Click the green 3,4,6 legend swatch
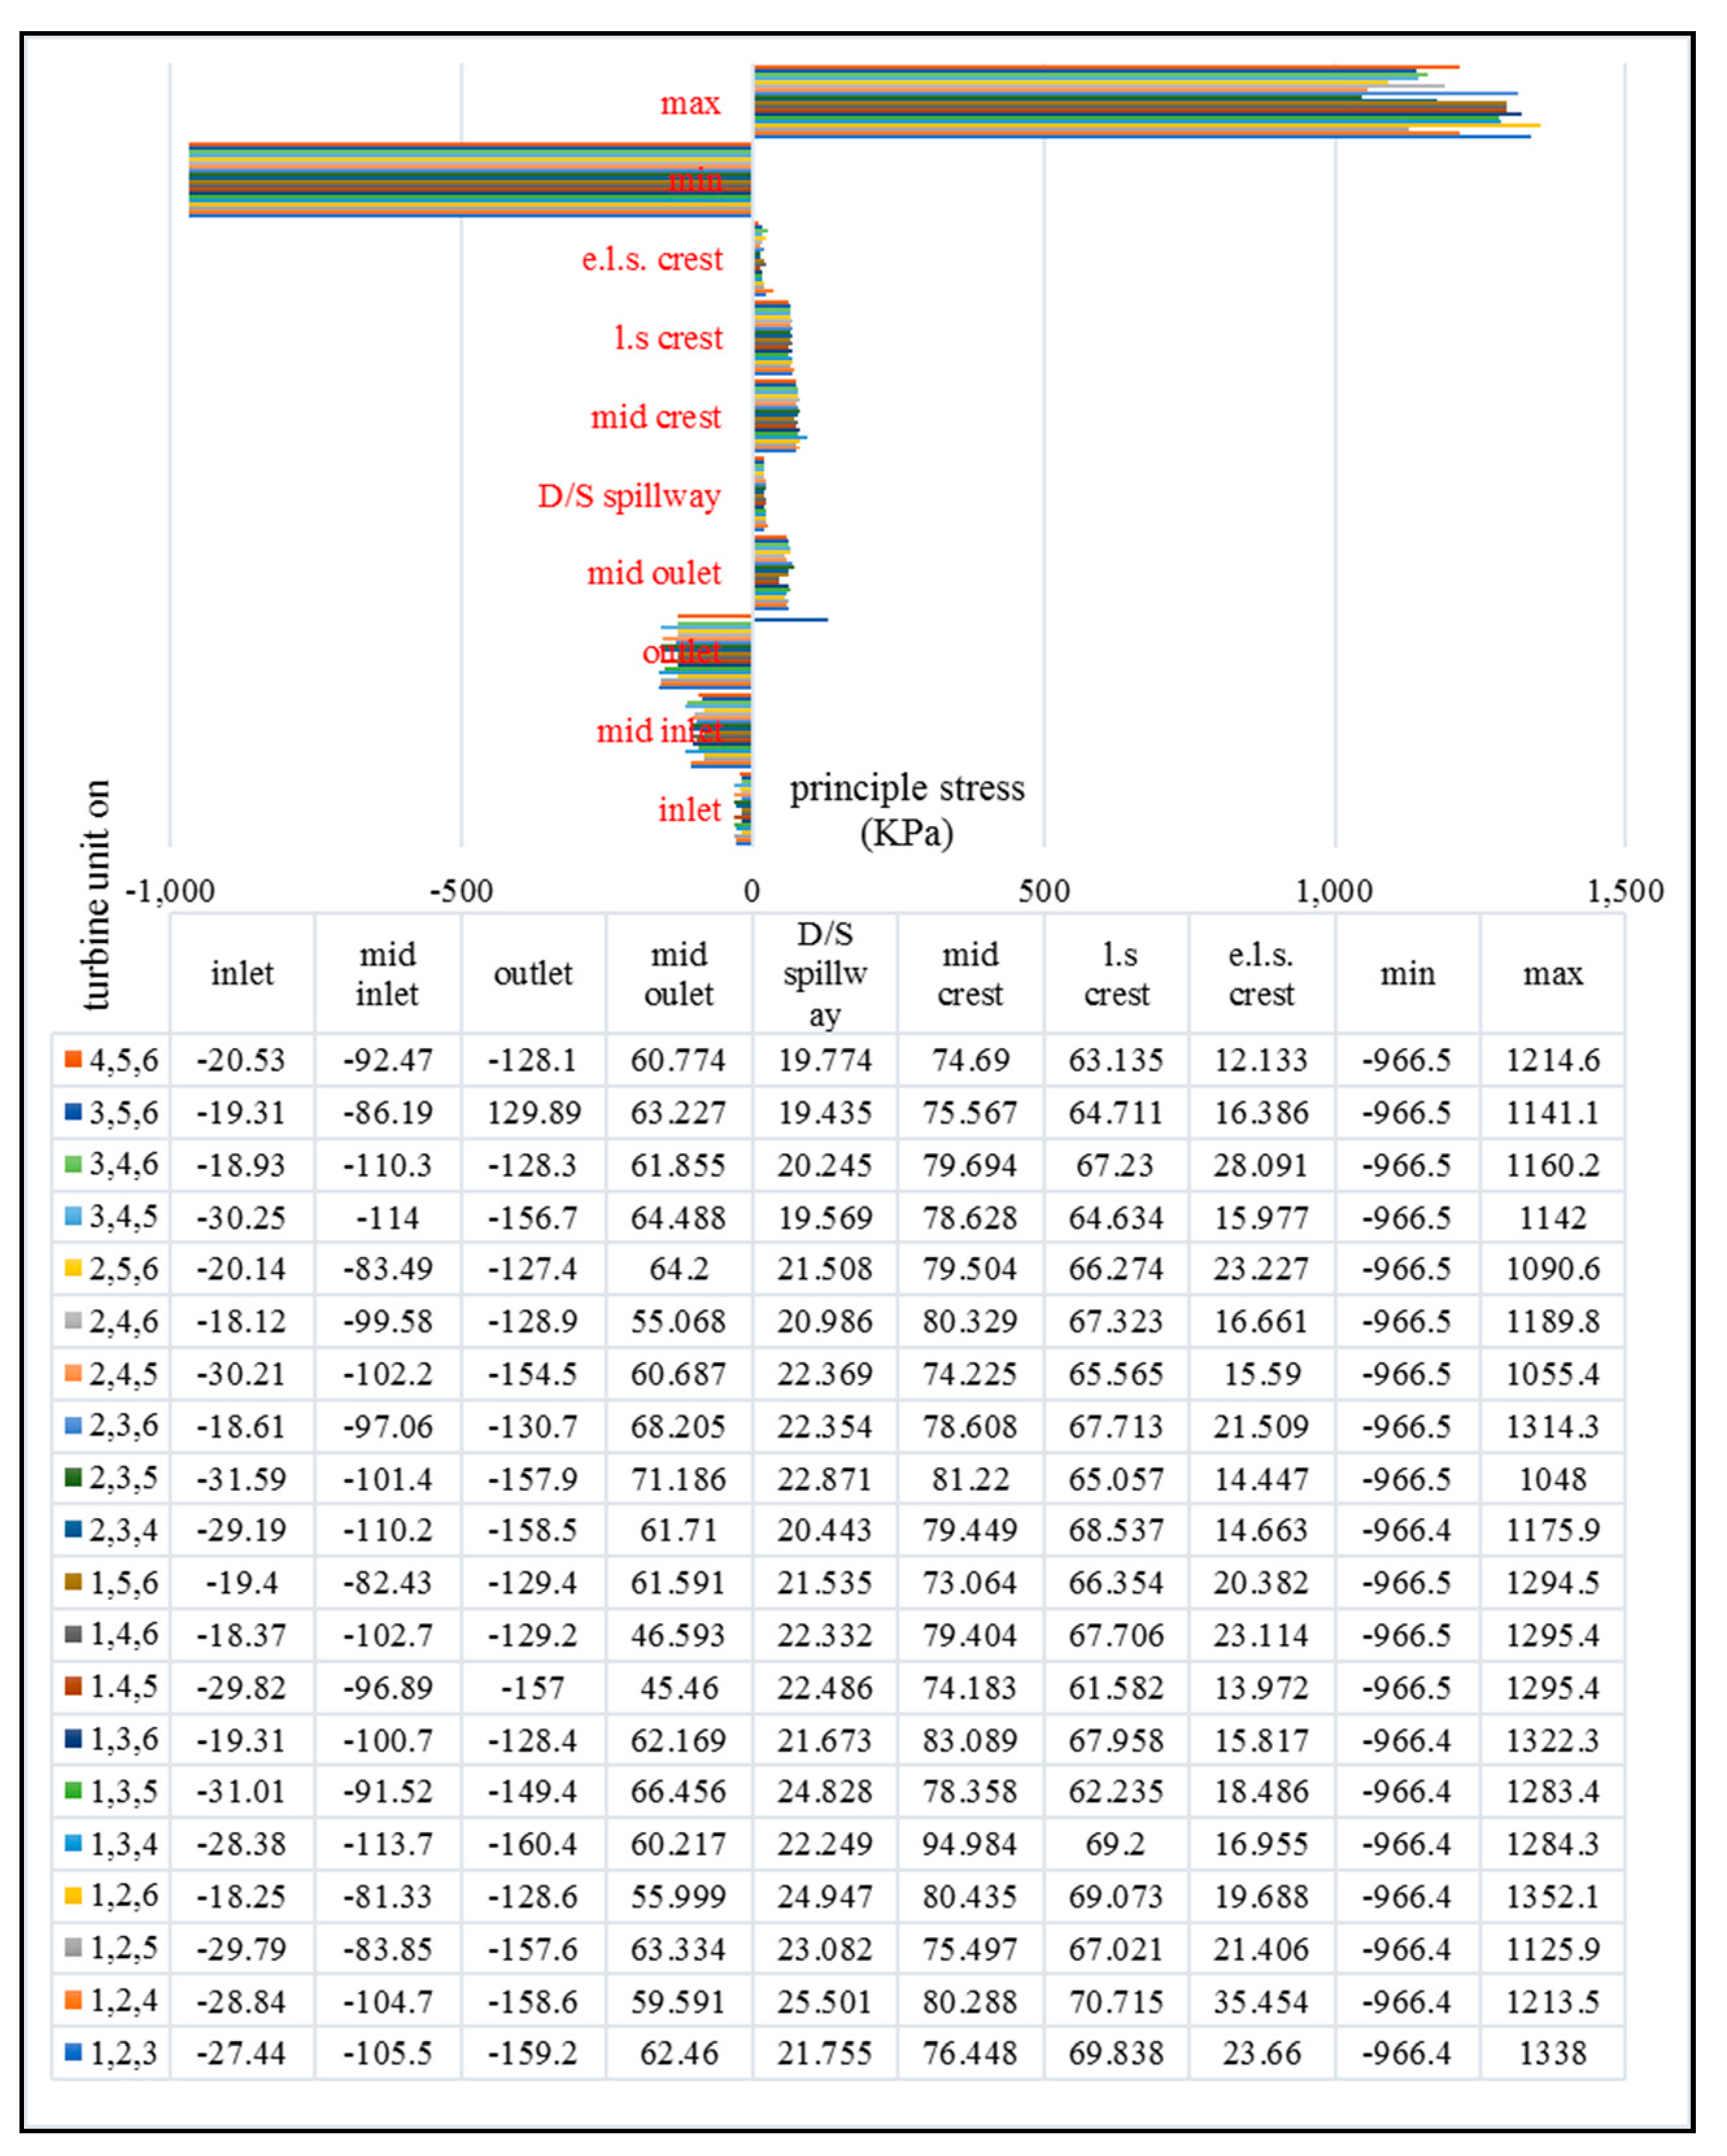Viewport: 1727px width, 2156px height. (73, 1164)
